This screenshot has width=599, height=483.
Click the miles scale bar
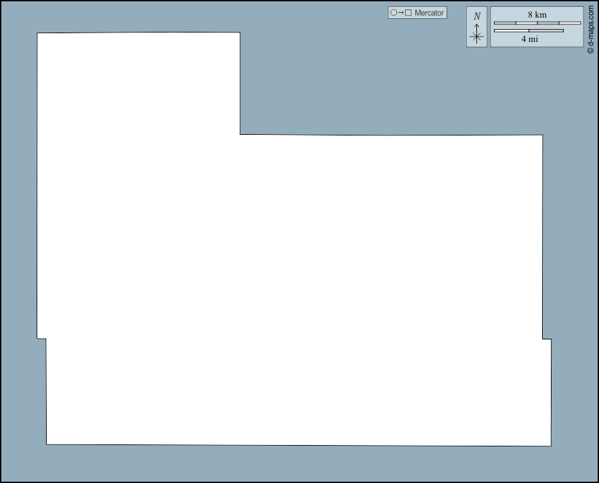click(529, 30)
